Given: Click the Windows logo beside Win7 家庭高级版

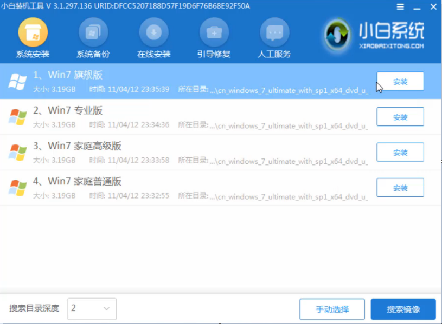Looking at the screenshot, I should click(18, 153).
